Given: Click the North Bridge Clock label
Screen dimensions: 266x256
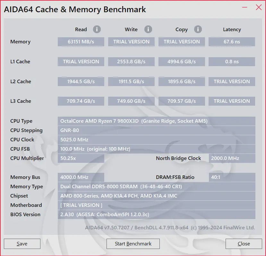Looking at the screenshot, I should click(x=178, y=158).
